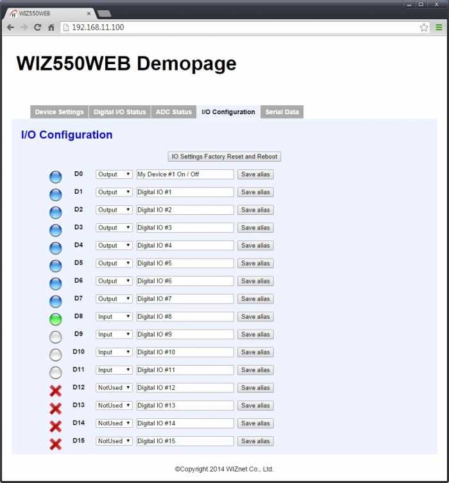Click the browser back arrow
Viewport: 449px width, 483px height.
click(10, 28)
